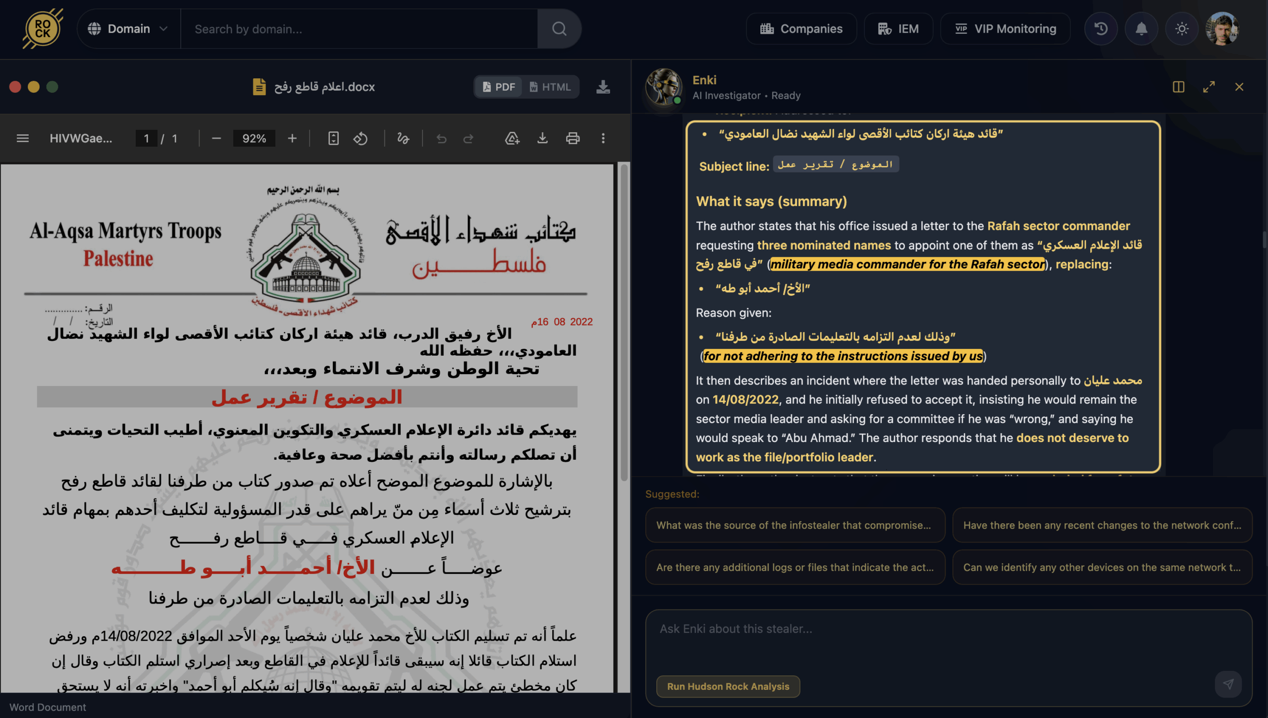This screenshot has height=718, width=1268.
Task: Open the viewer's three-dot options menu
Action: [603, 139]
